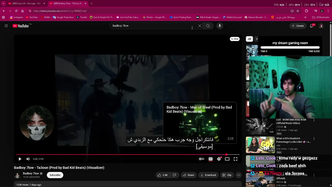Open the Netflix bookmark
This screenshot has height=187, width=332.
point(45,17)
